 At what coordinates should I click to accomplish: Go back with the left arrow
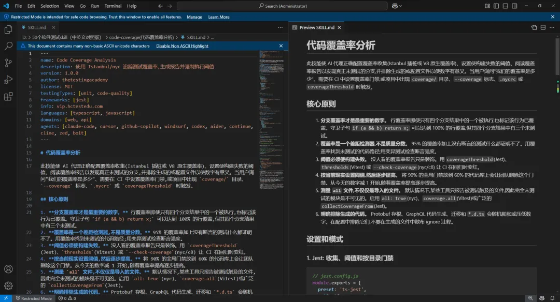160,6
